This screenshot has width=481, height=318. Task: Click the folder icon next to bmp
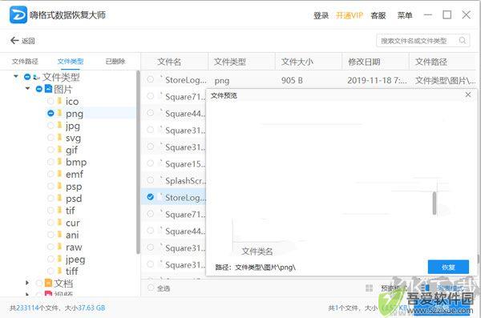click(59, 162)
